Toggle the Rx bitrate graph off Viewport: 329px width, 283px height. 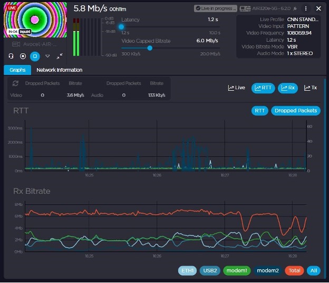(x=289, y=88)
